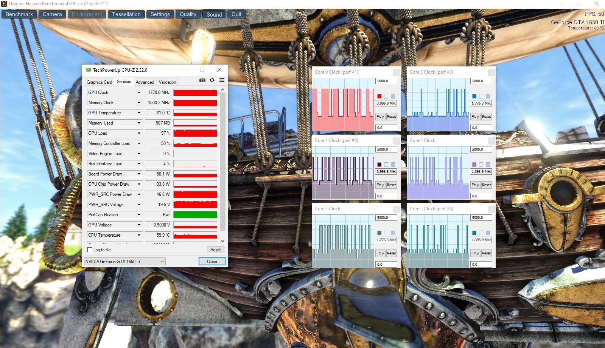Click Reset in the Core 0 Clock panel
The width and height of the screenshot is (605, 348).
pos(392,117)
